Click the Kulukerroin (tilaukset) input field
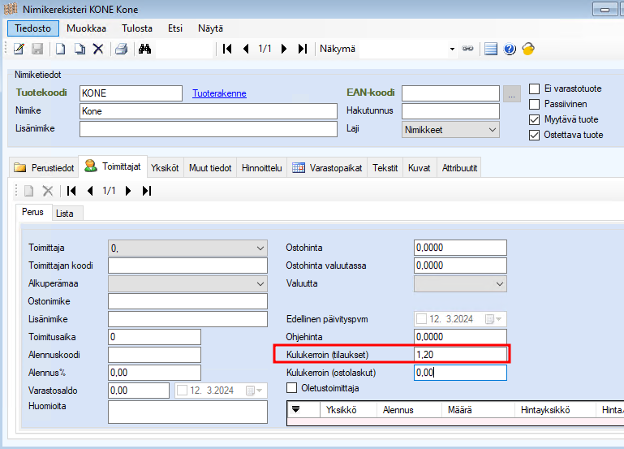Image resolution: width=624 pixels, height=449 pixels. coord(459,354)
